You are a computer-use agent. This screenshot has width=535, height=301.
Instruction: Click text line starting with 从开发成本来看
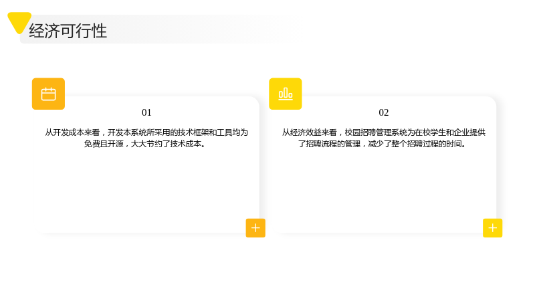click(146, 132)
